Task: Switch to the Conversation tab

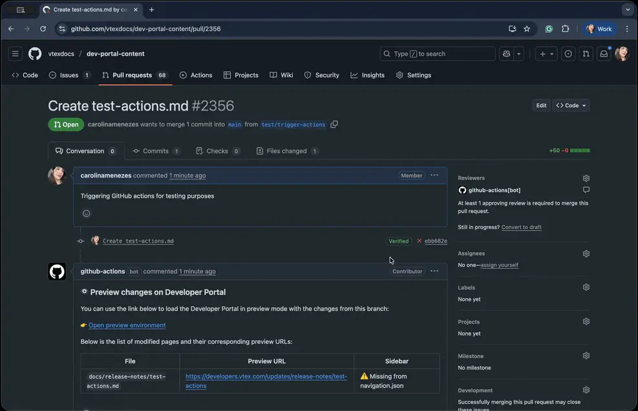Action: point(86,151)
